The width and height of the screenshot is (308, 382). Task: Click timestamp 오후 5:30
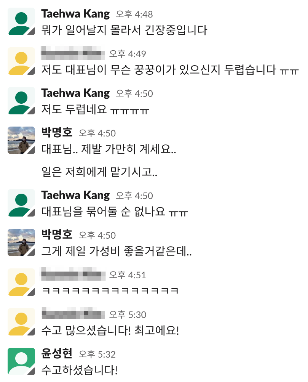pyautogui.click(x=128, y=315)
